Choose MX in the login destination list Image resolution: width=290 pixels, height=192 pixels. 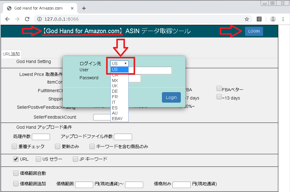(119, 80)
